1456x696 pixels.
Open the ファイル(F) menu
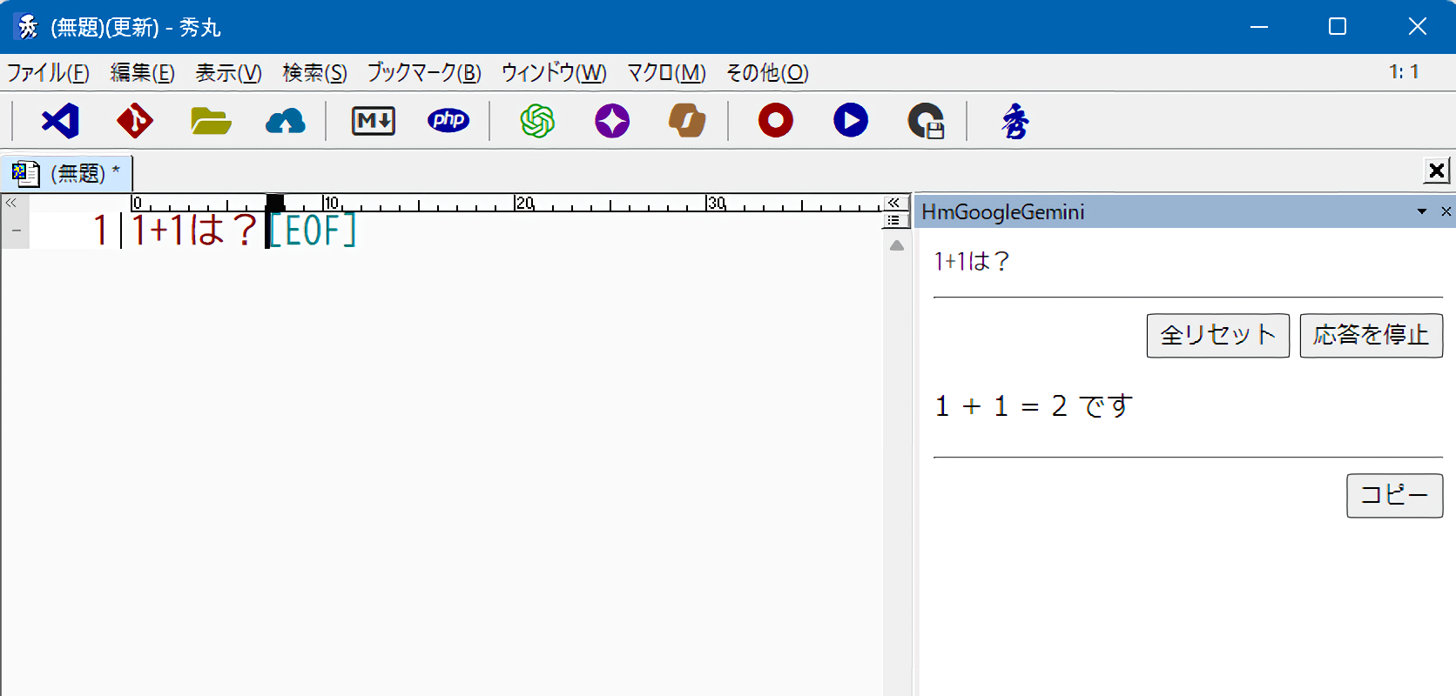[x=48, y=72]
